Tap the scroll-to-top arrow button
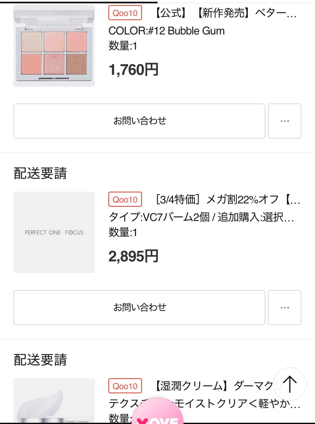The image size is (315, 424). (x=290, y=384)
